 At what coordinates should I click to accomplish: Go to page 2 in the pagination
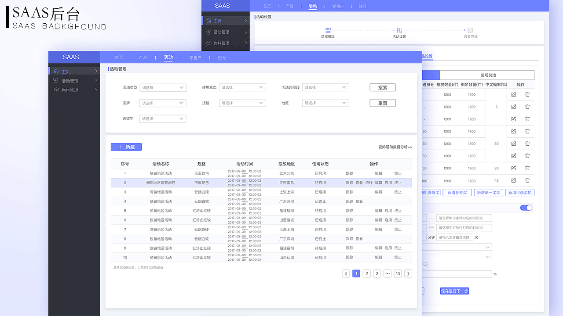(366, 273)
